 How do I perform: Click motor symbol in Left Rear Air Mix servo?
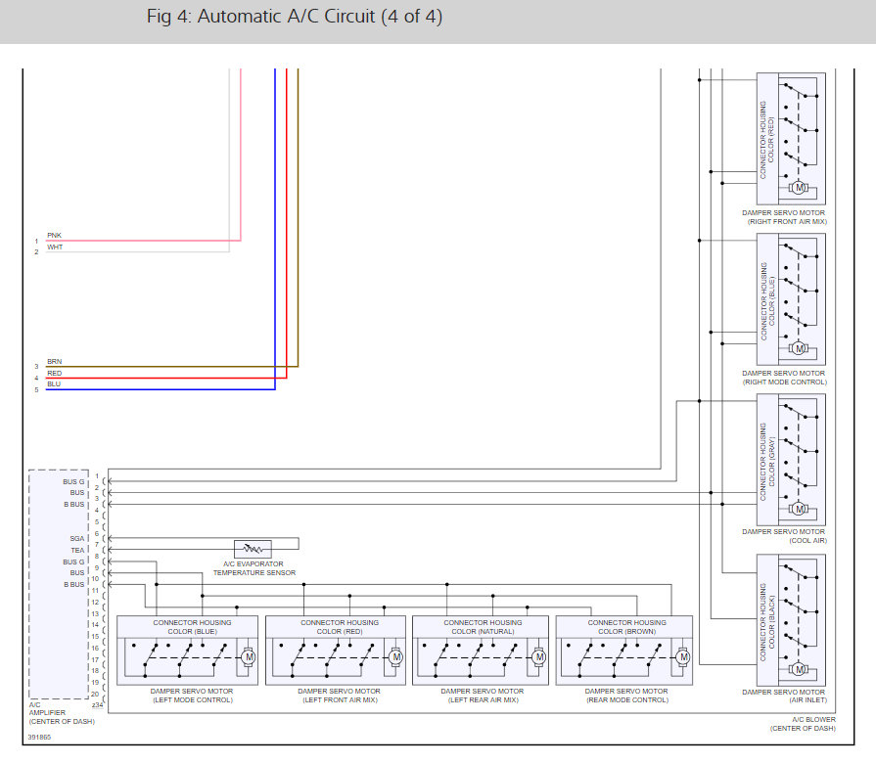tap(539, 656)
